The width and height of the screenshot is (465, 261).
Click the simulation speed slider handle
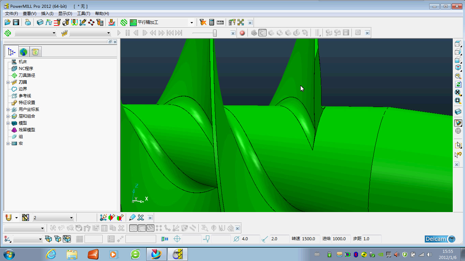pyautogui.click(x=215, y=33)
